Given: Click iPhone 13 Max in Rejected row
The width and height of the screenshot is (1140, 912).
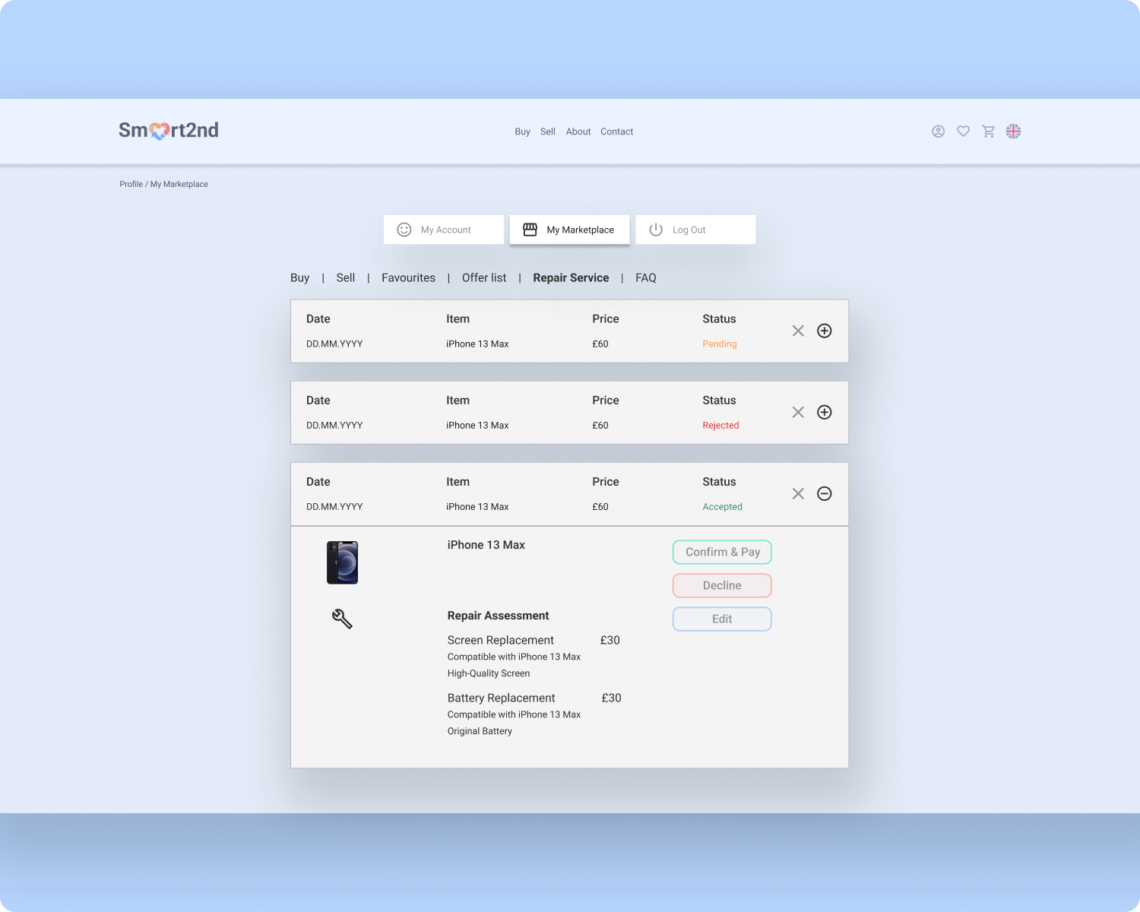Looking at the screenshot, I should tap(477, 426).
